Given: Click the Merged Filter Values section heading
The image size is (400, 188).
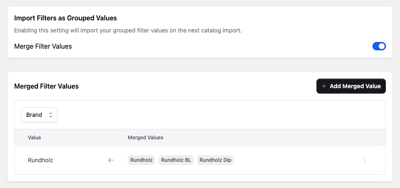Looking at the screenshot, I should [x=46, y=86].
